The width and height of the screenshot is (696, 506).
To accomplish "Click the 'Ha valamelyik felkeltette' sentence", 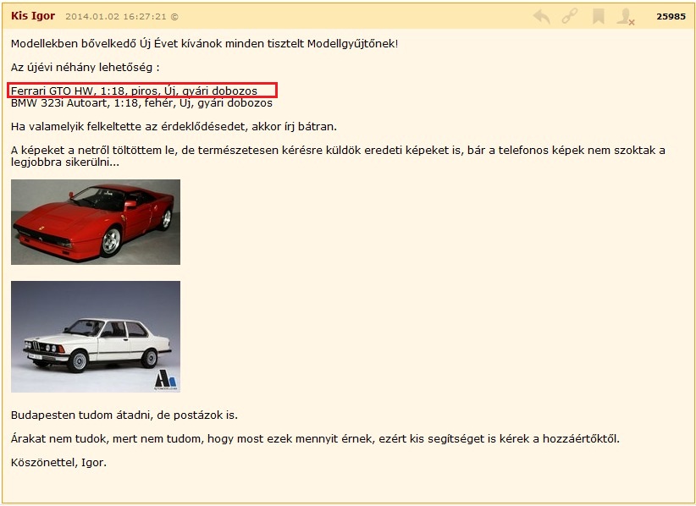I will click(174, 127).
